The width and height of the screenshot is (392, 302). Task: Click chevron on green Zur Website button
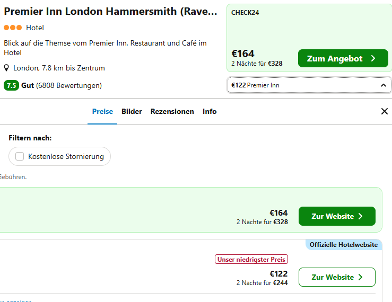[360, 216]
